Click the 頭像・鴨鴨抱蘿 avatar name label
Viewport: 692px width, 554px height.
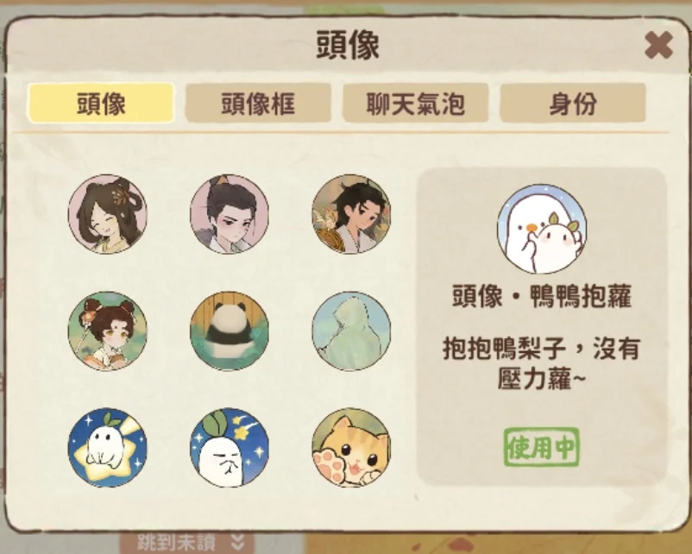click(542, 296)
